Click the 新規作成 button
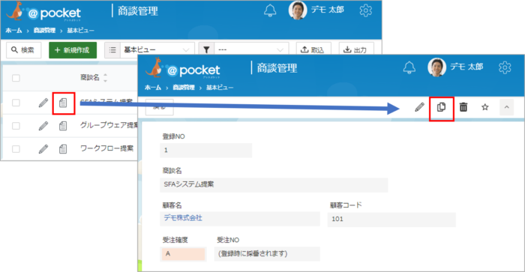 point(73,50)
